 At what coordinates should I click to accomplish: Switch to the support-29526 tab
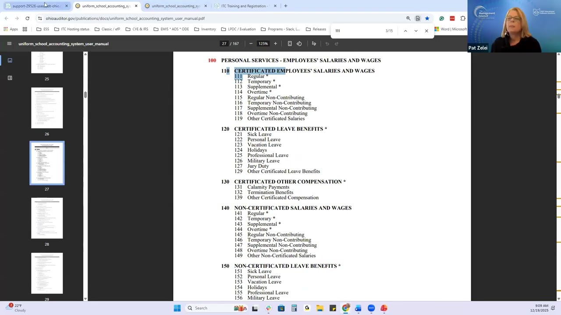pos(36,6)
